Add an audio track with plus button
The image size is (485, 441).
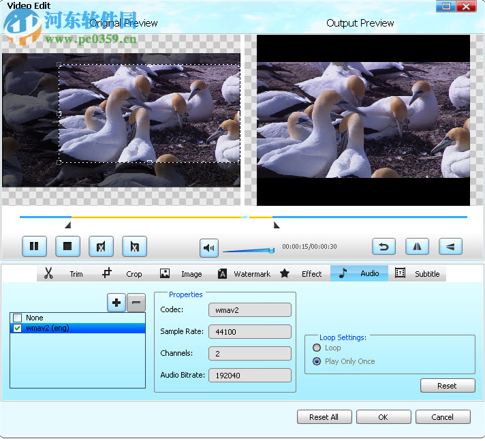point(116,303)
